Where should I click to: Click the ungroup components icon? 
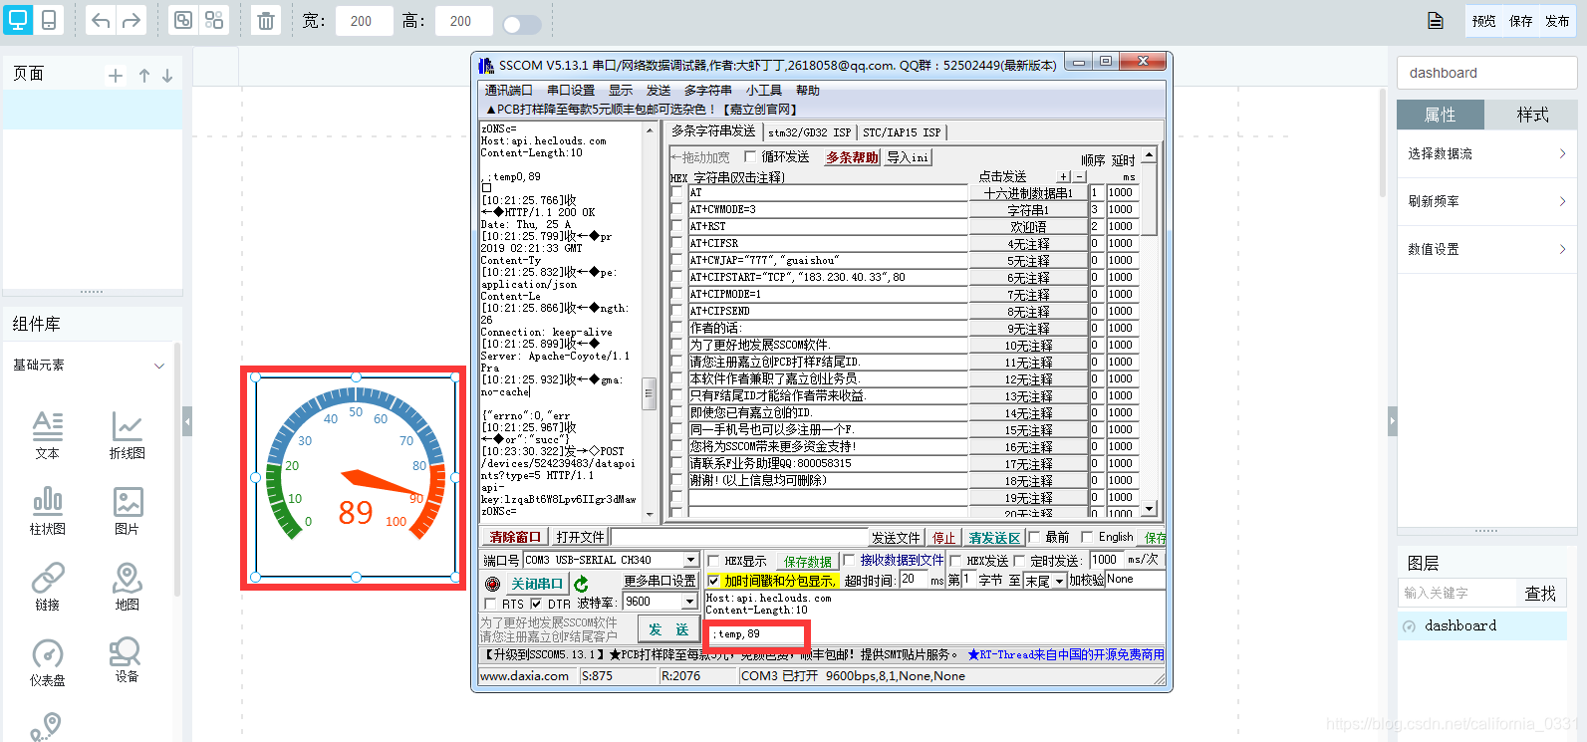click(214, 21)
